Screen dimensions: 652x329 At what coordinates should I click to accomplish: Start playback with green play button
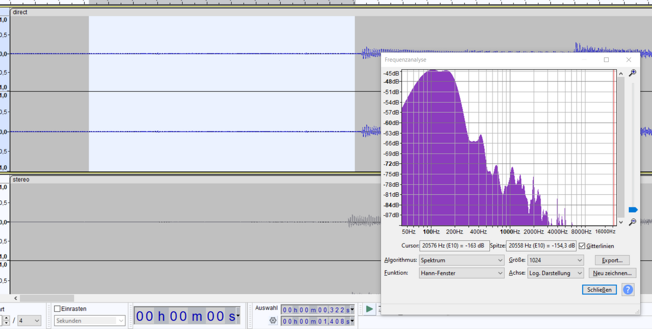click(x=369, y=309)
